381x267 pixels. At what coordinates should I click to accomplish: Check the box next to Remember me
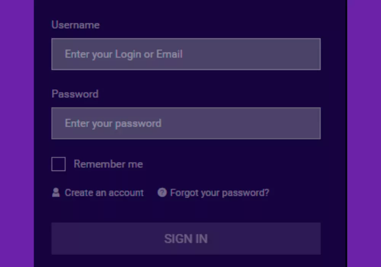(x=58, y=164)
